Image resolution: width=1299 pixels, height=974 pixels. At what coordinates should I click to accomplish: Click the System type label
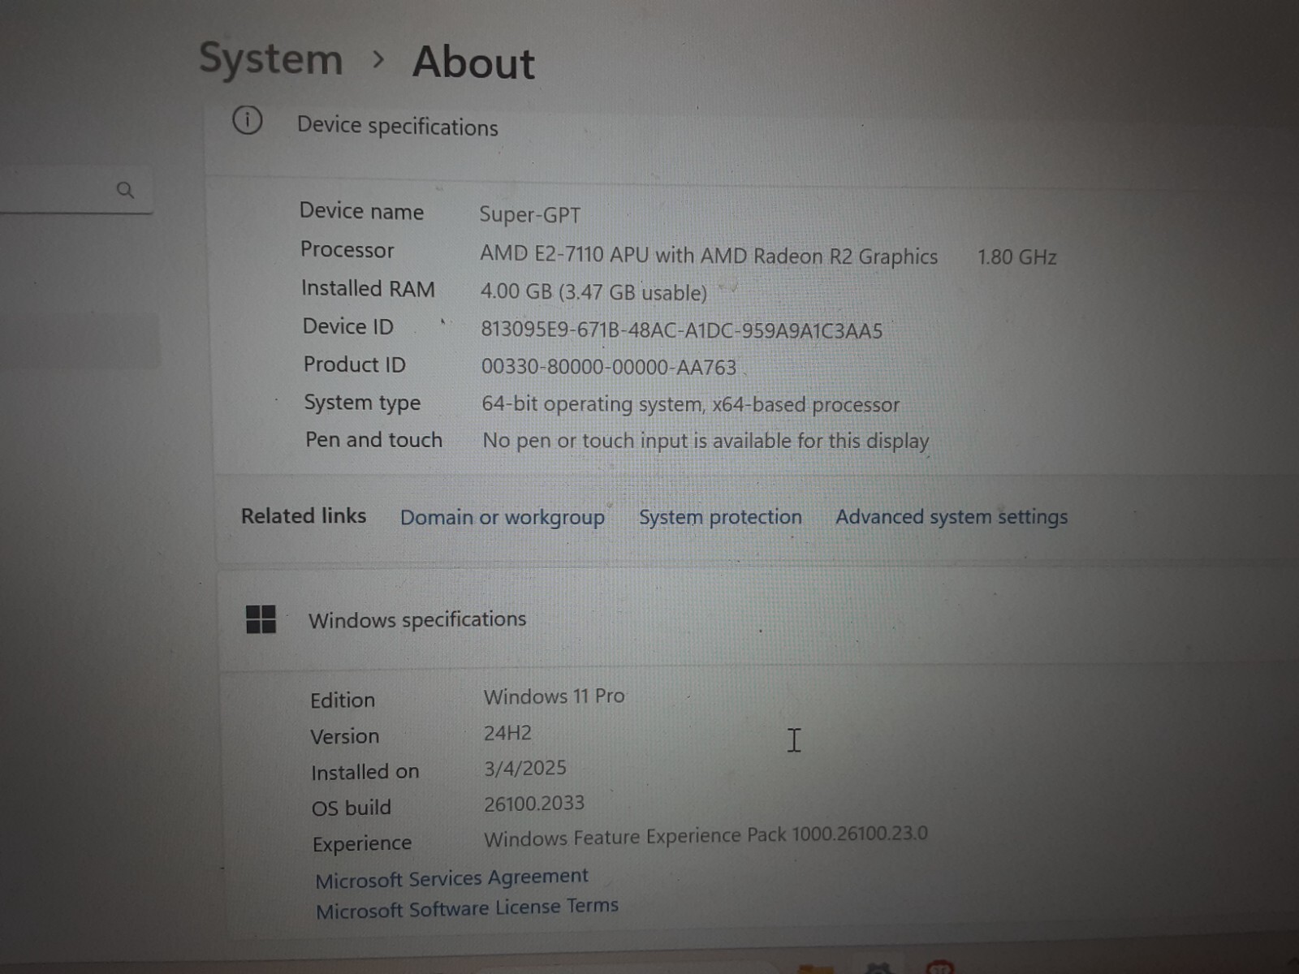362,403
